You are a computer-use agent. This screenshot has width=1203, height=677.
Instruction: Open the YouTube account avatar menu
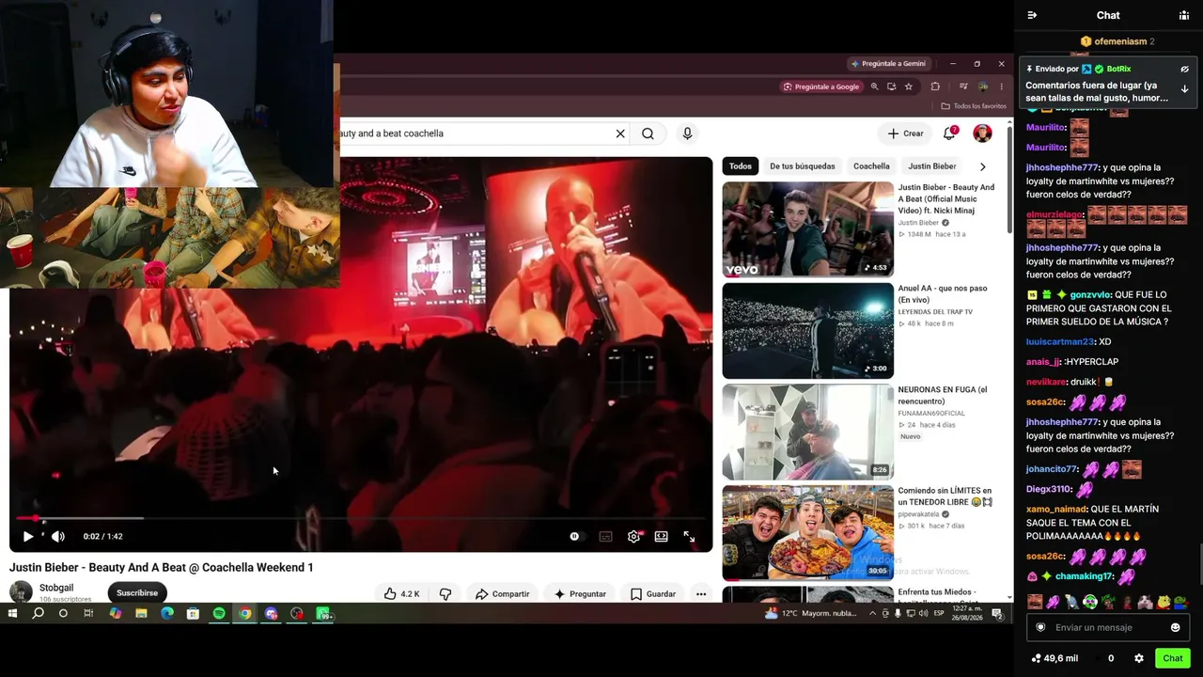pyautogui.click(x=982, y=134)
